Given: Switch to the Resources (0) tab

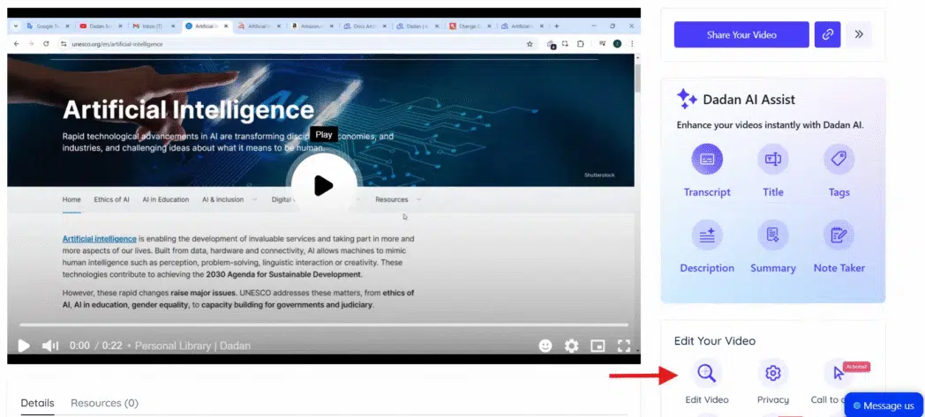Looking at the screenshot, I should [x=104, y=403].
